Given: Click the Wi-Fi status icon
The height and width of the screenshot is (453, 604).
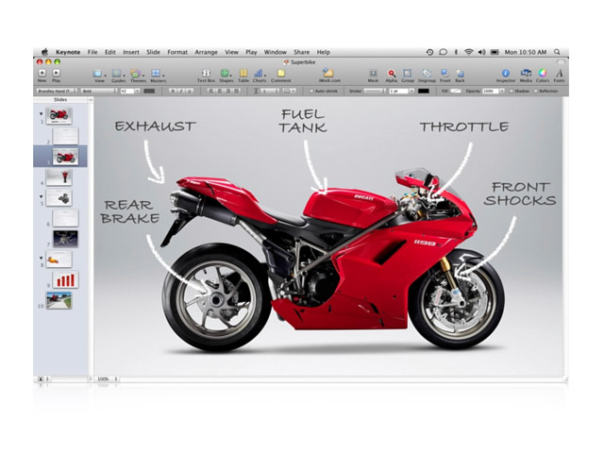Looking at the screenshot, I should point(468,52).
